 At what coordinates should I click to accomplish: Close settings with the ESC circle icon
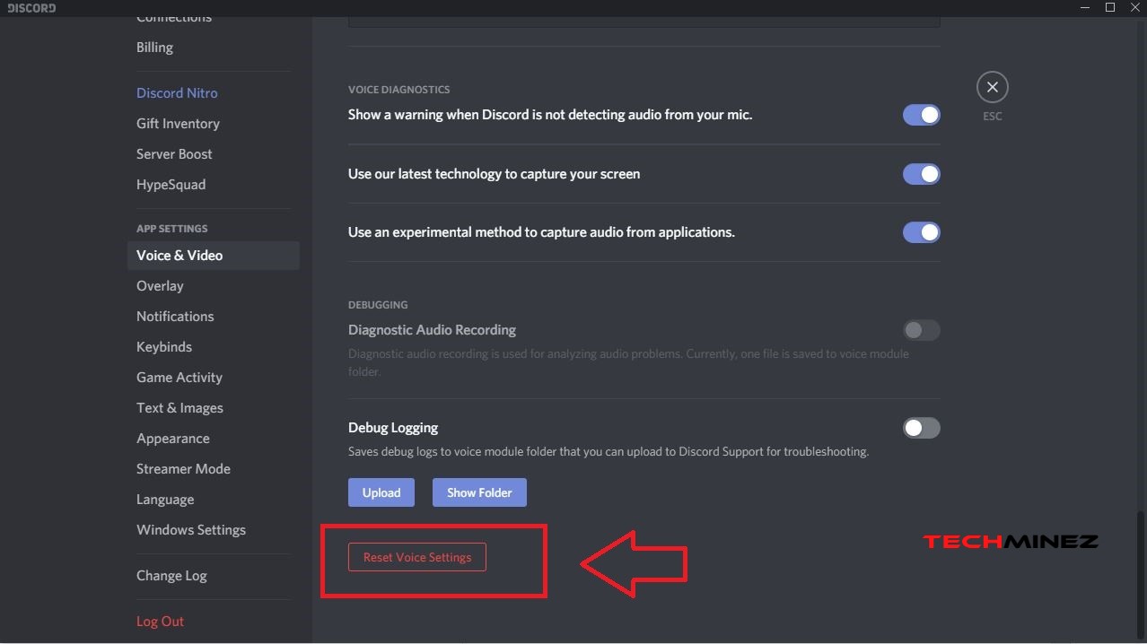click(992, 86)
